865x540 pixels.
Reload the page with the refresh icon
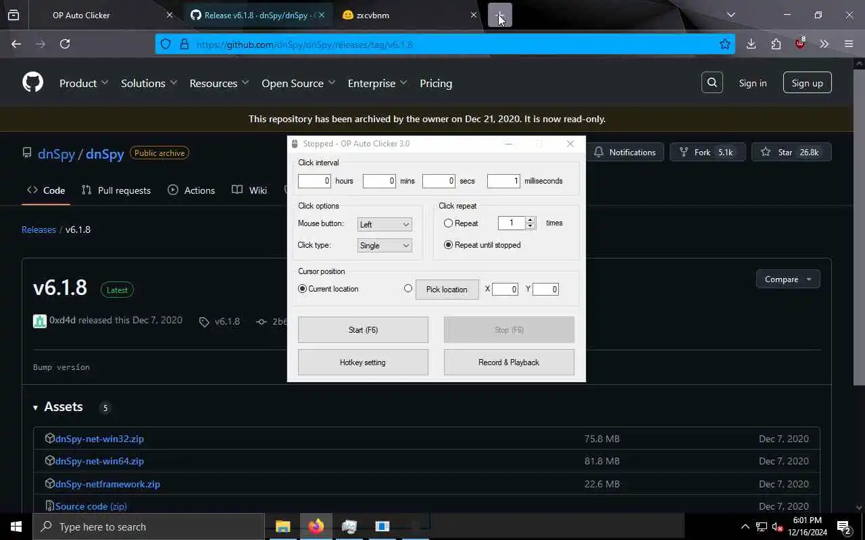[65, 44]
